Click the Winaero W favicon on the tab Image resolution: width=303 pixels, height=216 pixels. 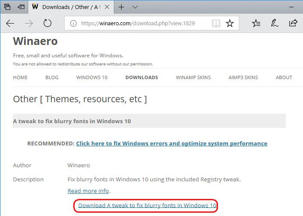(35, 7)
